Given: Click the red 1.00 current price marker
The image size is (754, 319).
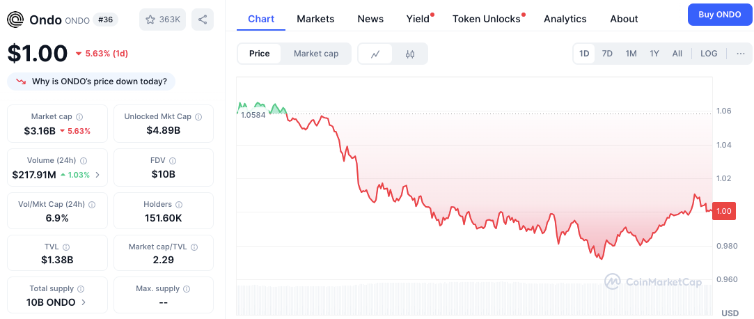Looking at the screenshot, I should coord(723,211).
